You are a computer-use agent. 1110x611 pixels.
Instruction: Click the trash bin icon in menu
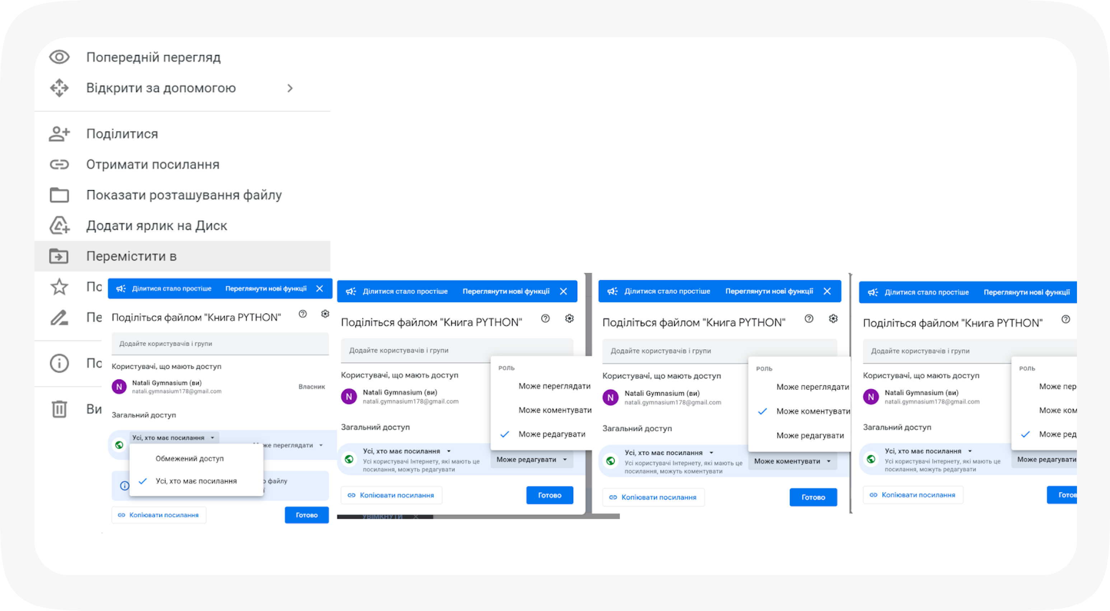coord(59,409)
